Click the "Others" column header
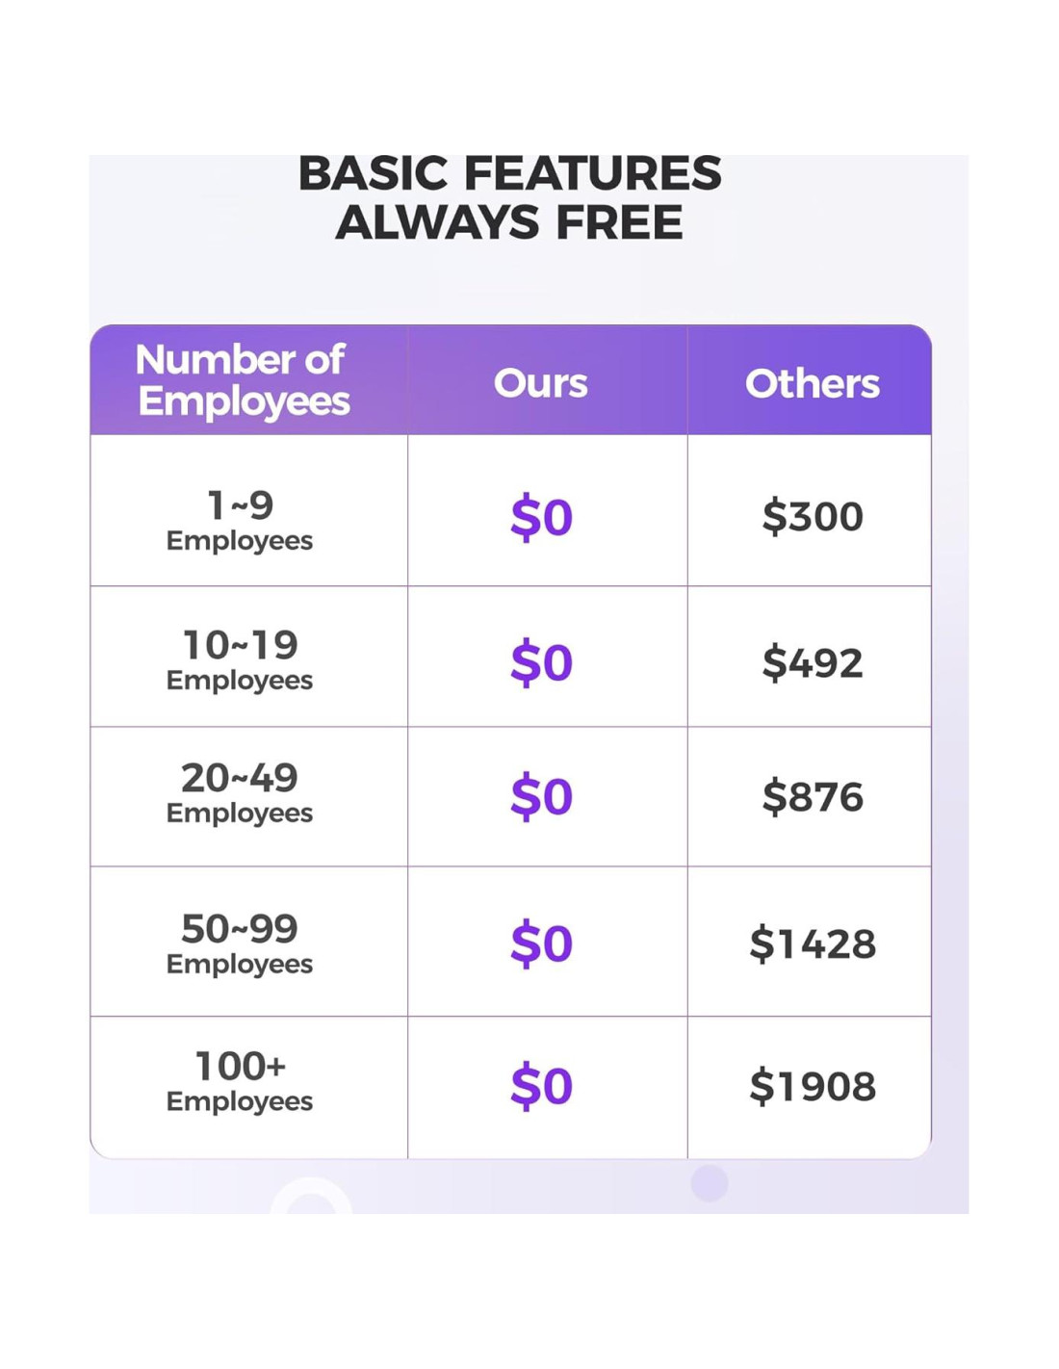 (x=812, y=383)
